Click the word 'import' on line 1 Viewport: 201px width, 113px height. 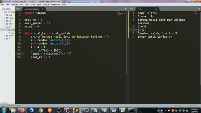click(29, 13)
